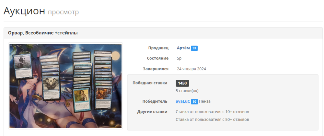Click the "Победная ставка" label
The width and height of the screenshot is (324, 136).
pos(150,83)
